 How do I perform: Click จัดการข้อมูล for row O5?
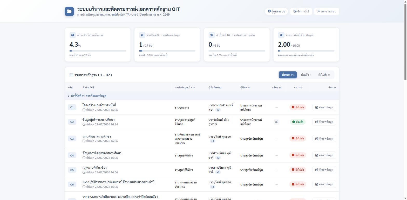pyautogui.click(x=324, y=170)
